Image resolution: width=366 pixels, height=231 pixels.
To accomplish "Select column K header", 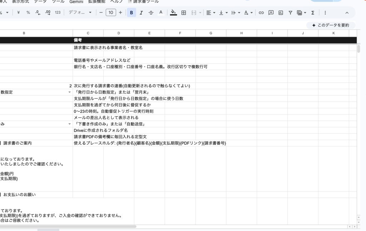I will 333,33.
